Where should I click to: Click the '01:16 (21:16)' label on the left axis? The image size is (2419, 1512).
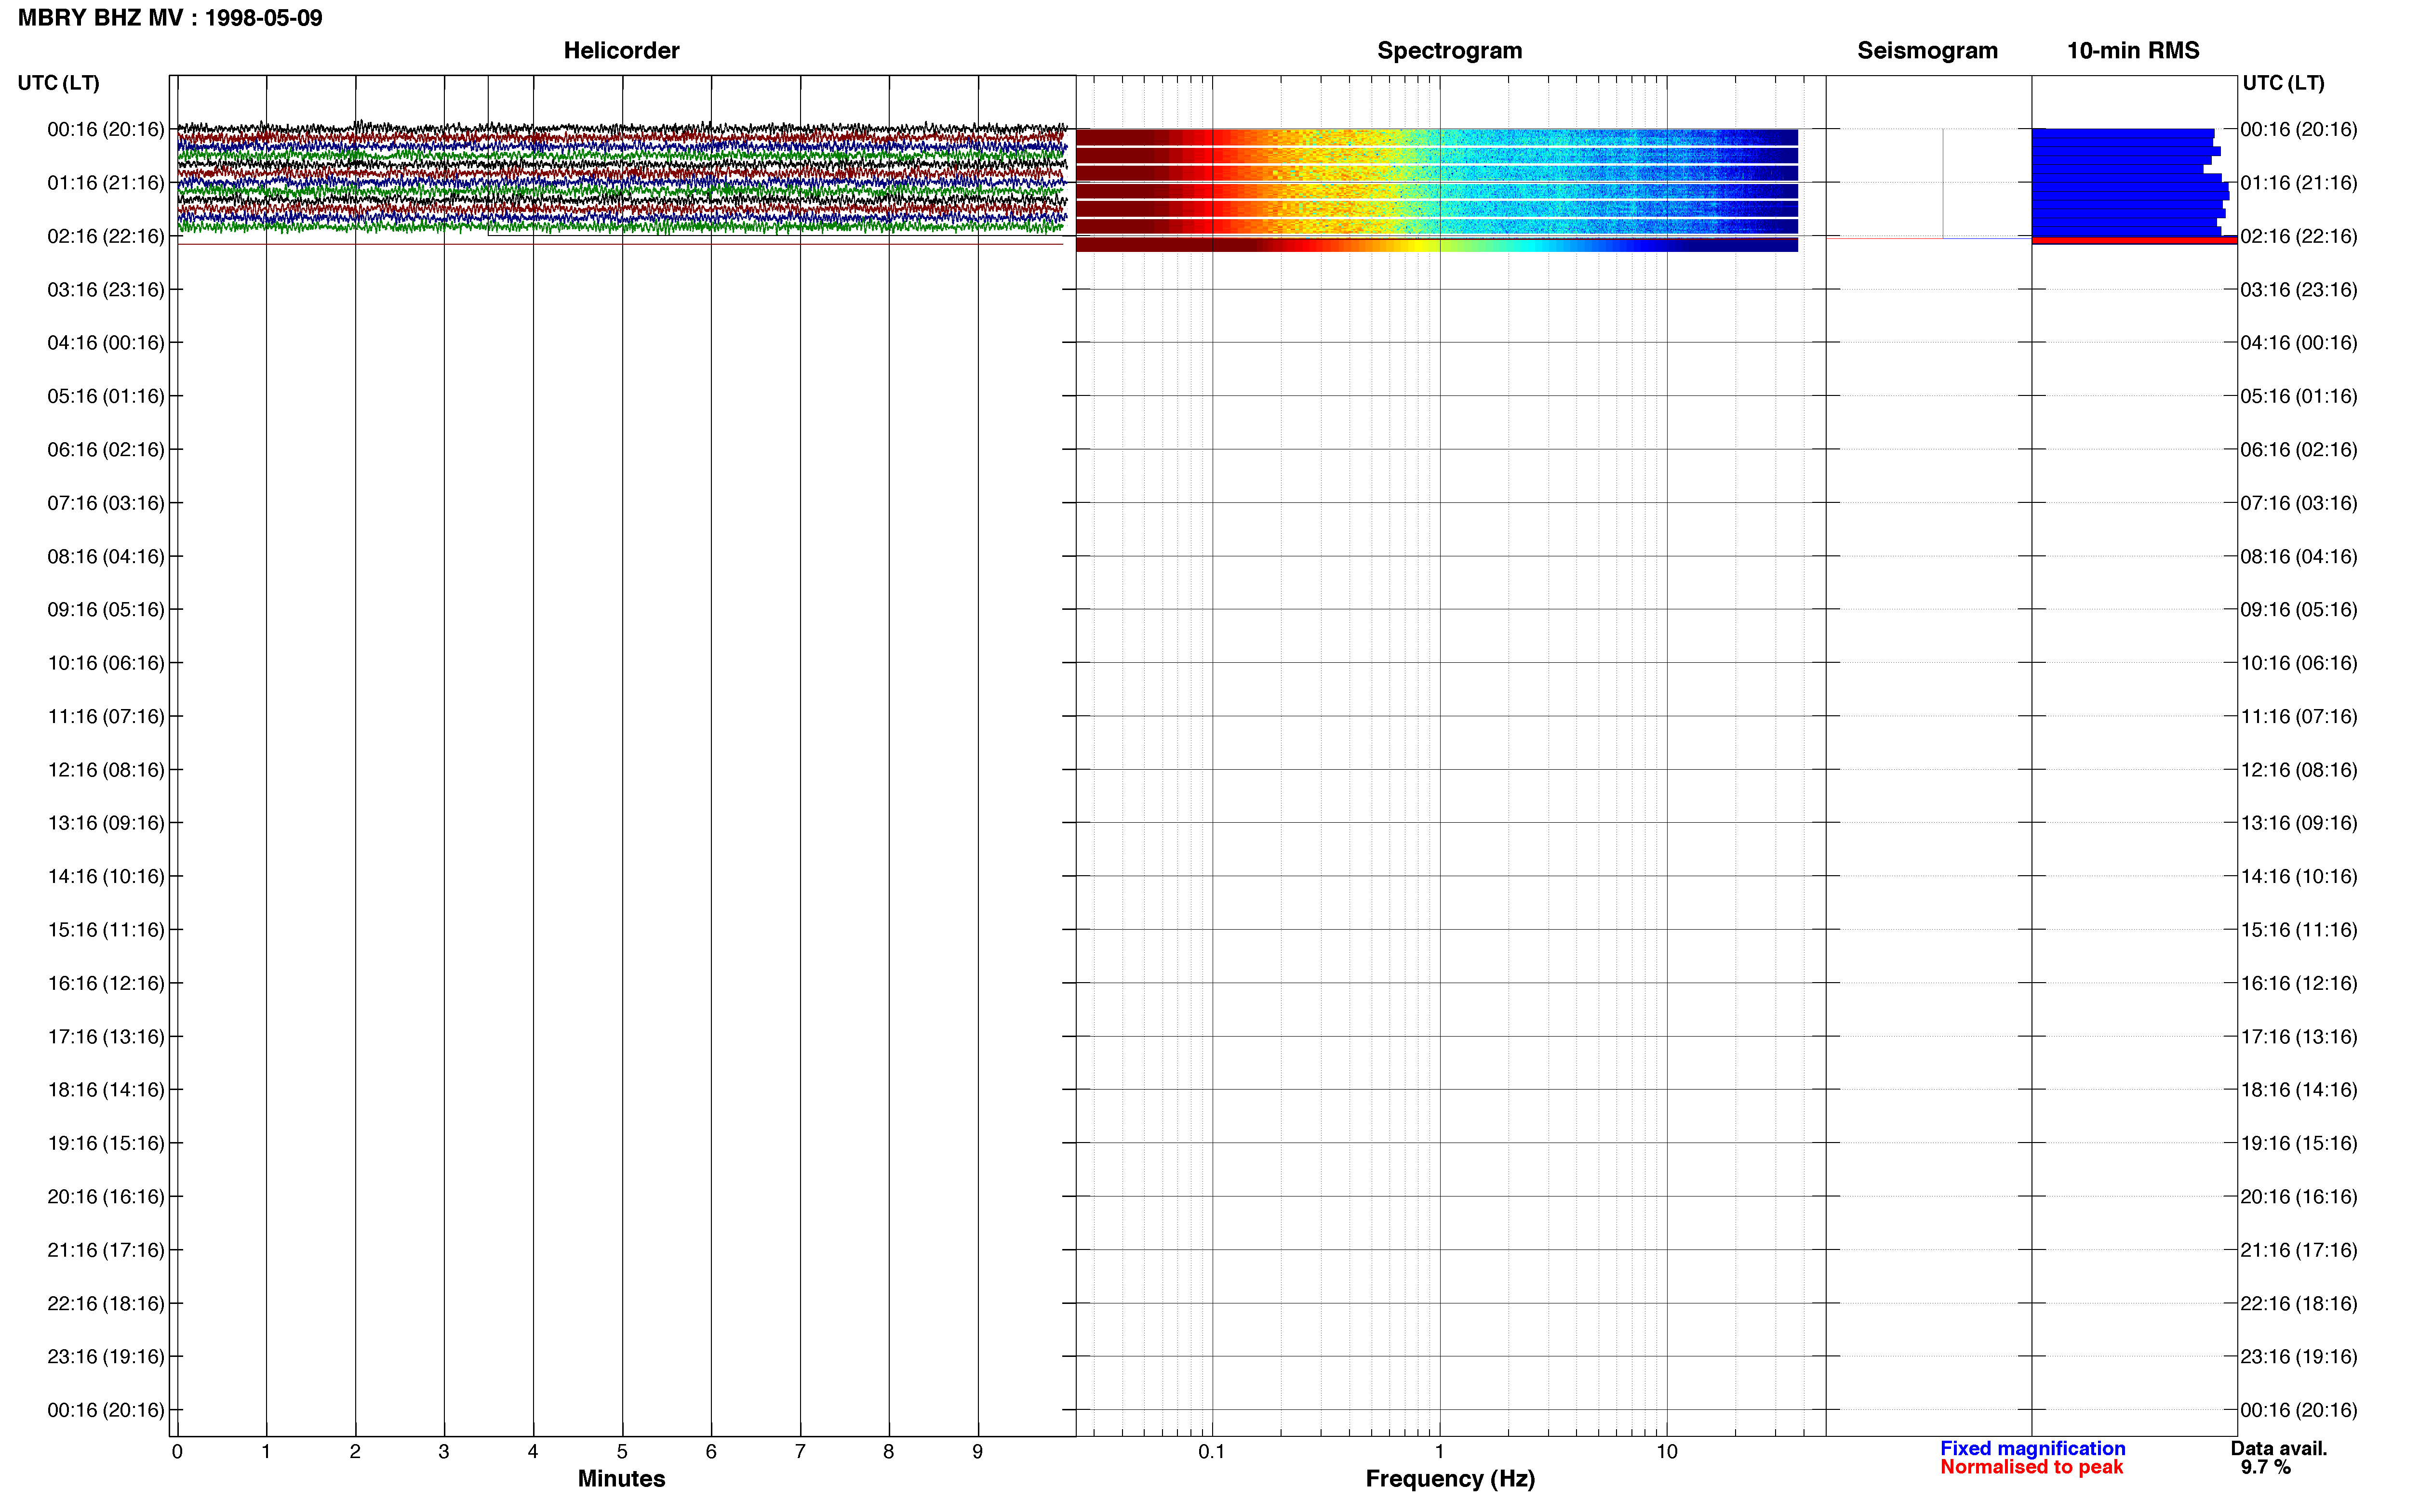(106, 182)
